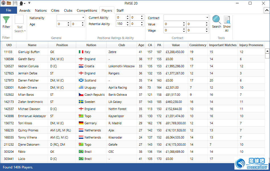Click the FMSE app logo icon

point(3,3)
